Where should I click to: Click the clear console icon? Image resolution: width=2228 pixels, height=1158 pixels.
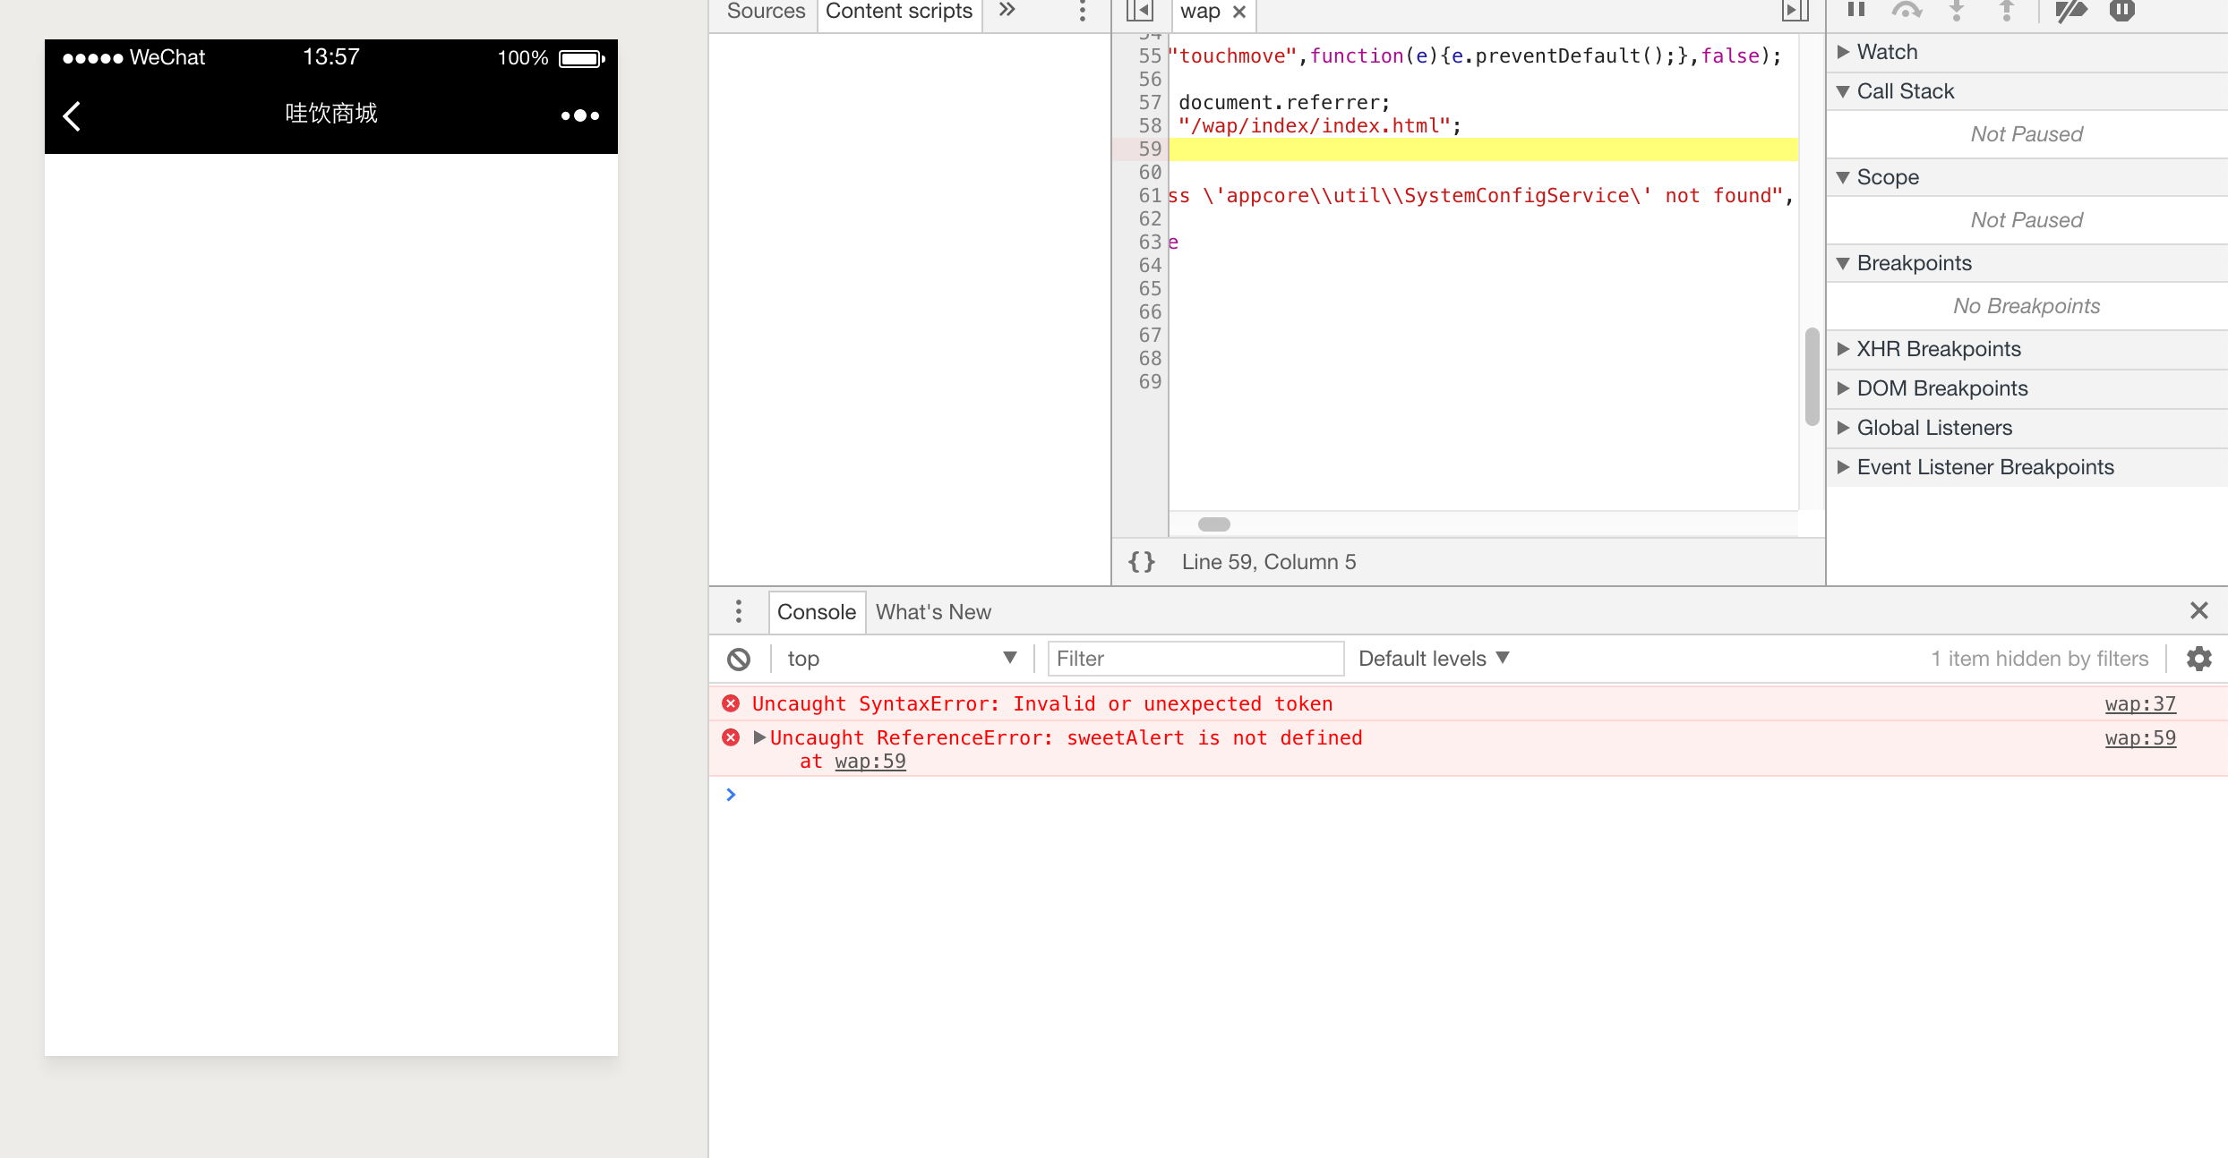click(738, 659)
